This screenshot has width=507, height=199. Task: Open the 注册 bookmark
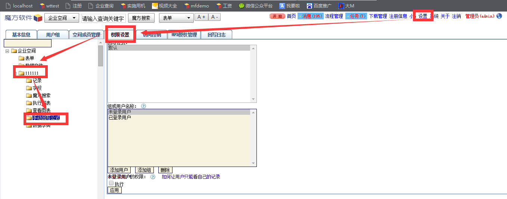pos(74,6)
